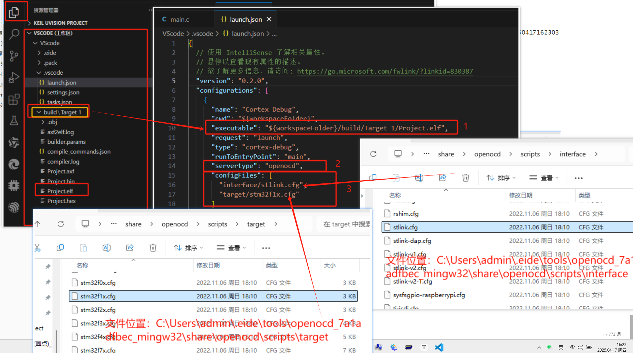The image size is (633, 353).
Task: Open the Run and Debug view
Action: (14, 77)
